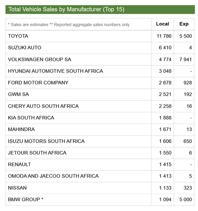The height and width of the screenshot is (211, 198).
Task: Select the RENAULT row name
Action: (20, 164)
